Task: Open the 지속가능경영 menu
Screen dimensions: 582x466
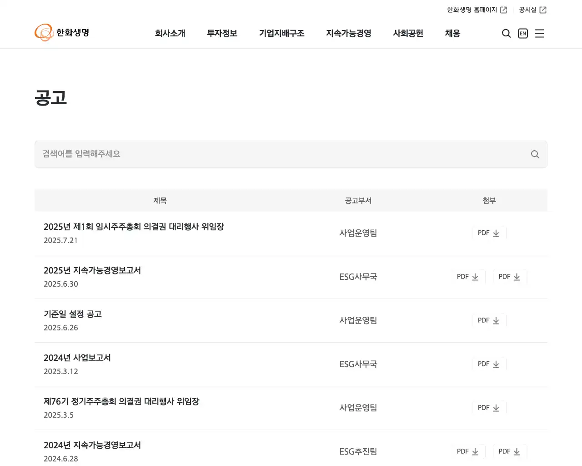Action: click(x=348, y=33)
